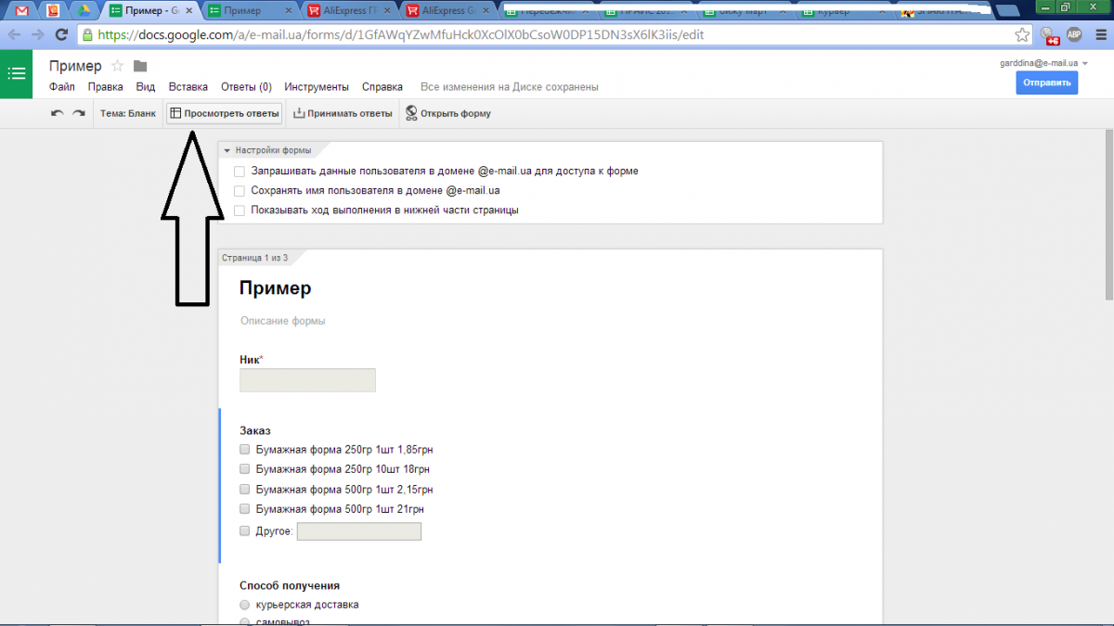Viewport: 1114px width, 626px height.
Task: Enable Сохранять имя пользователя checkbox
Action: point(240,191)
